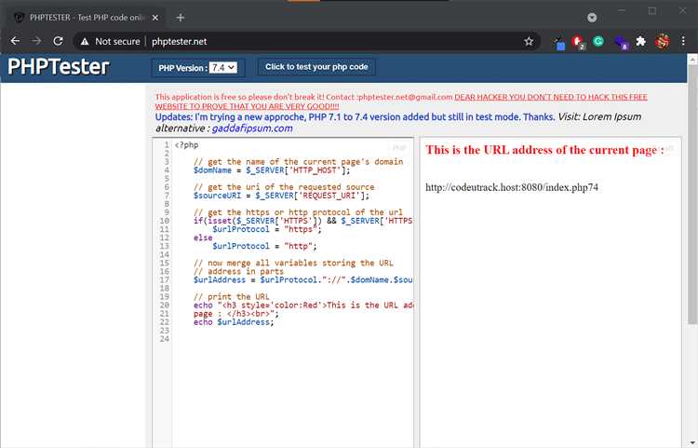698x448 pixels.
Task: Click code line '$urlProtocol = "https";'
Action: click(267, 229)
